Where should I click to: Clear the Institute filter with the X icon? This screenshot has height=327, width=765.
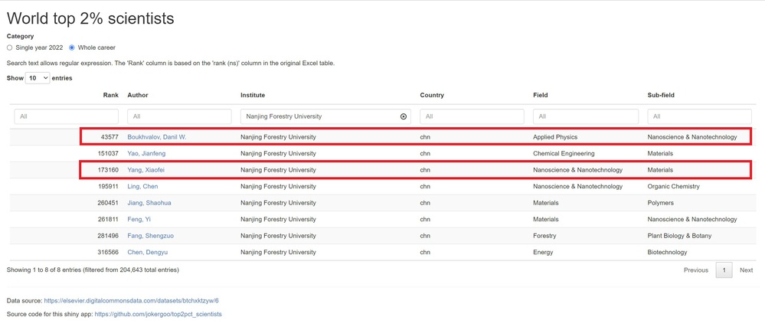click(404, 116)
